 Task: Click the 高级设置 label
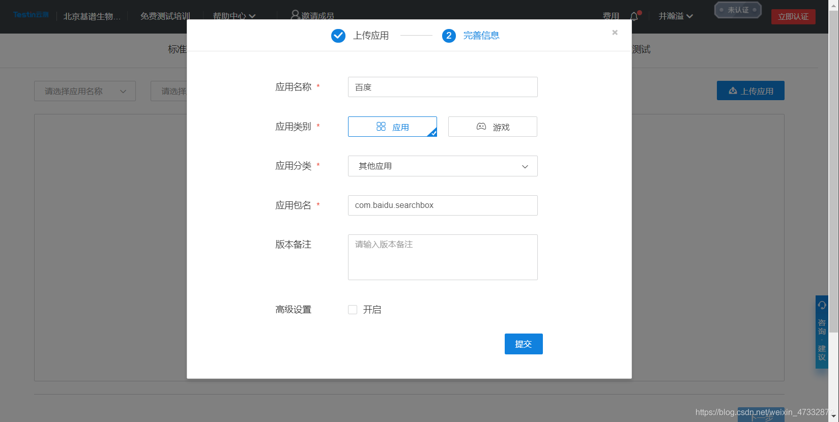click(x=294, y=310)
